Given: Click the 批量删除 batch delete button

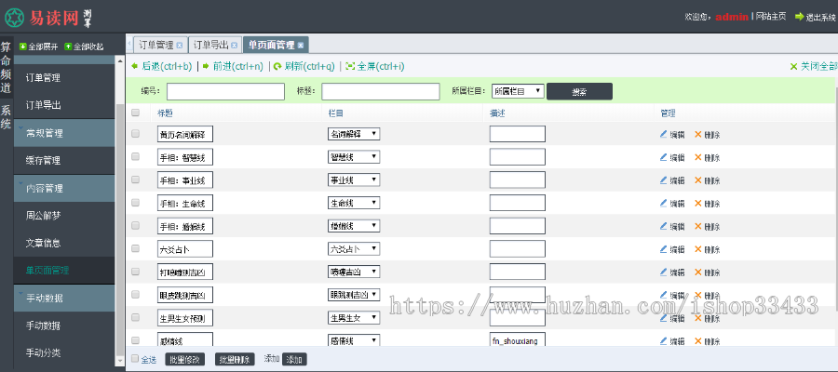Looking at the screenshot, I should [x=235, y=359].
